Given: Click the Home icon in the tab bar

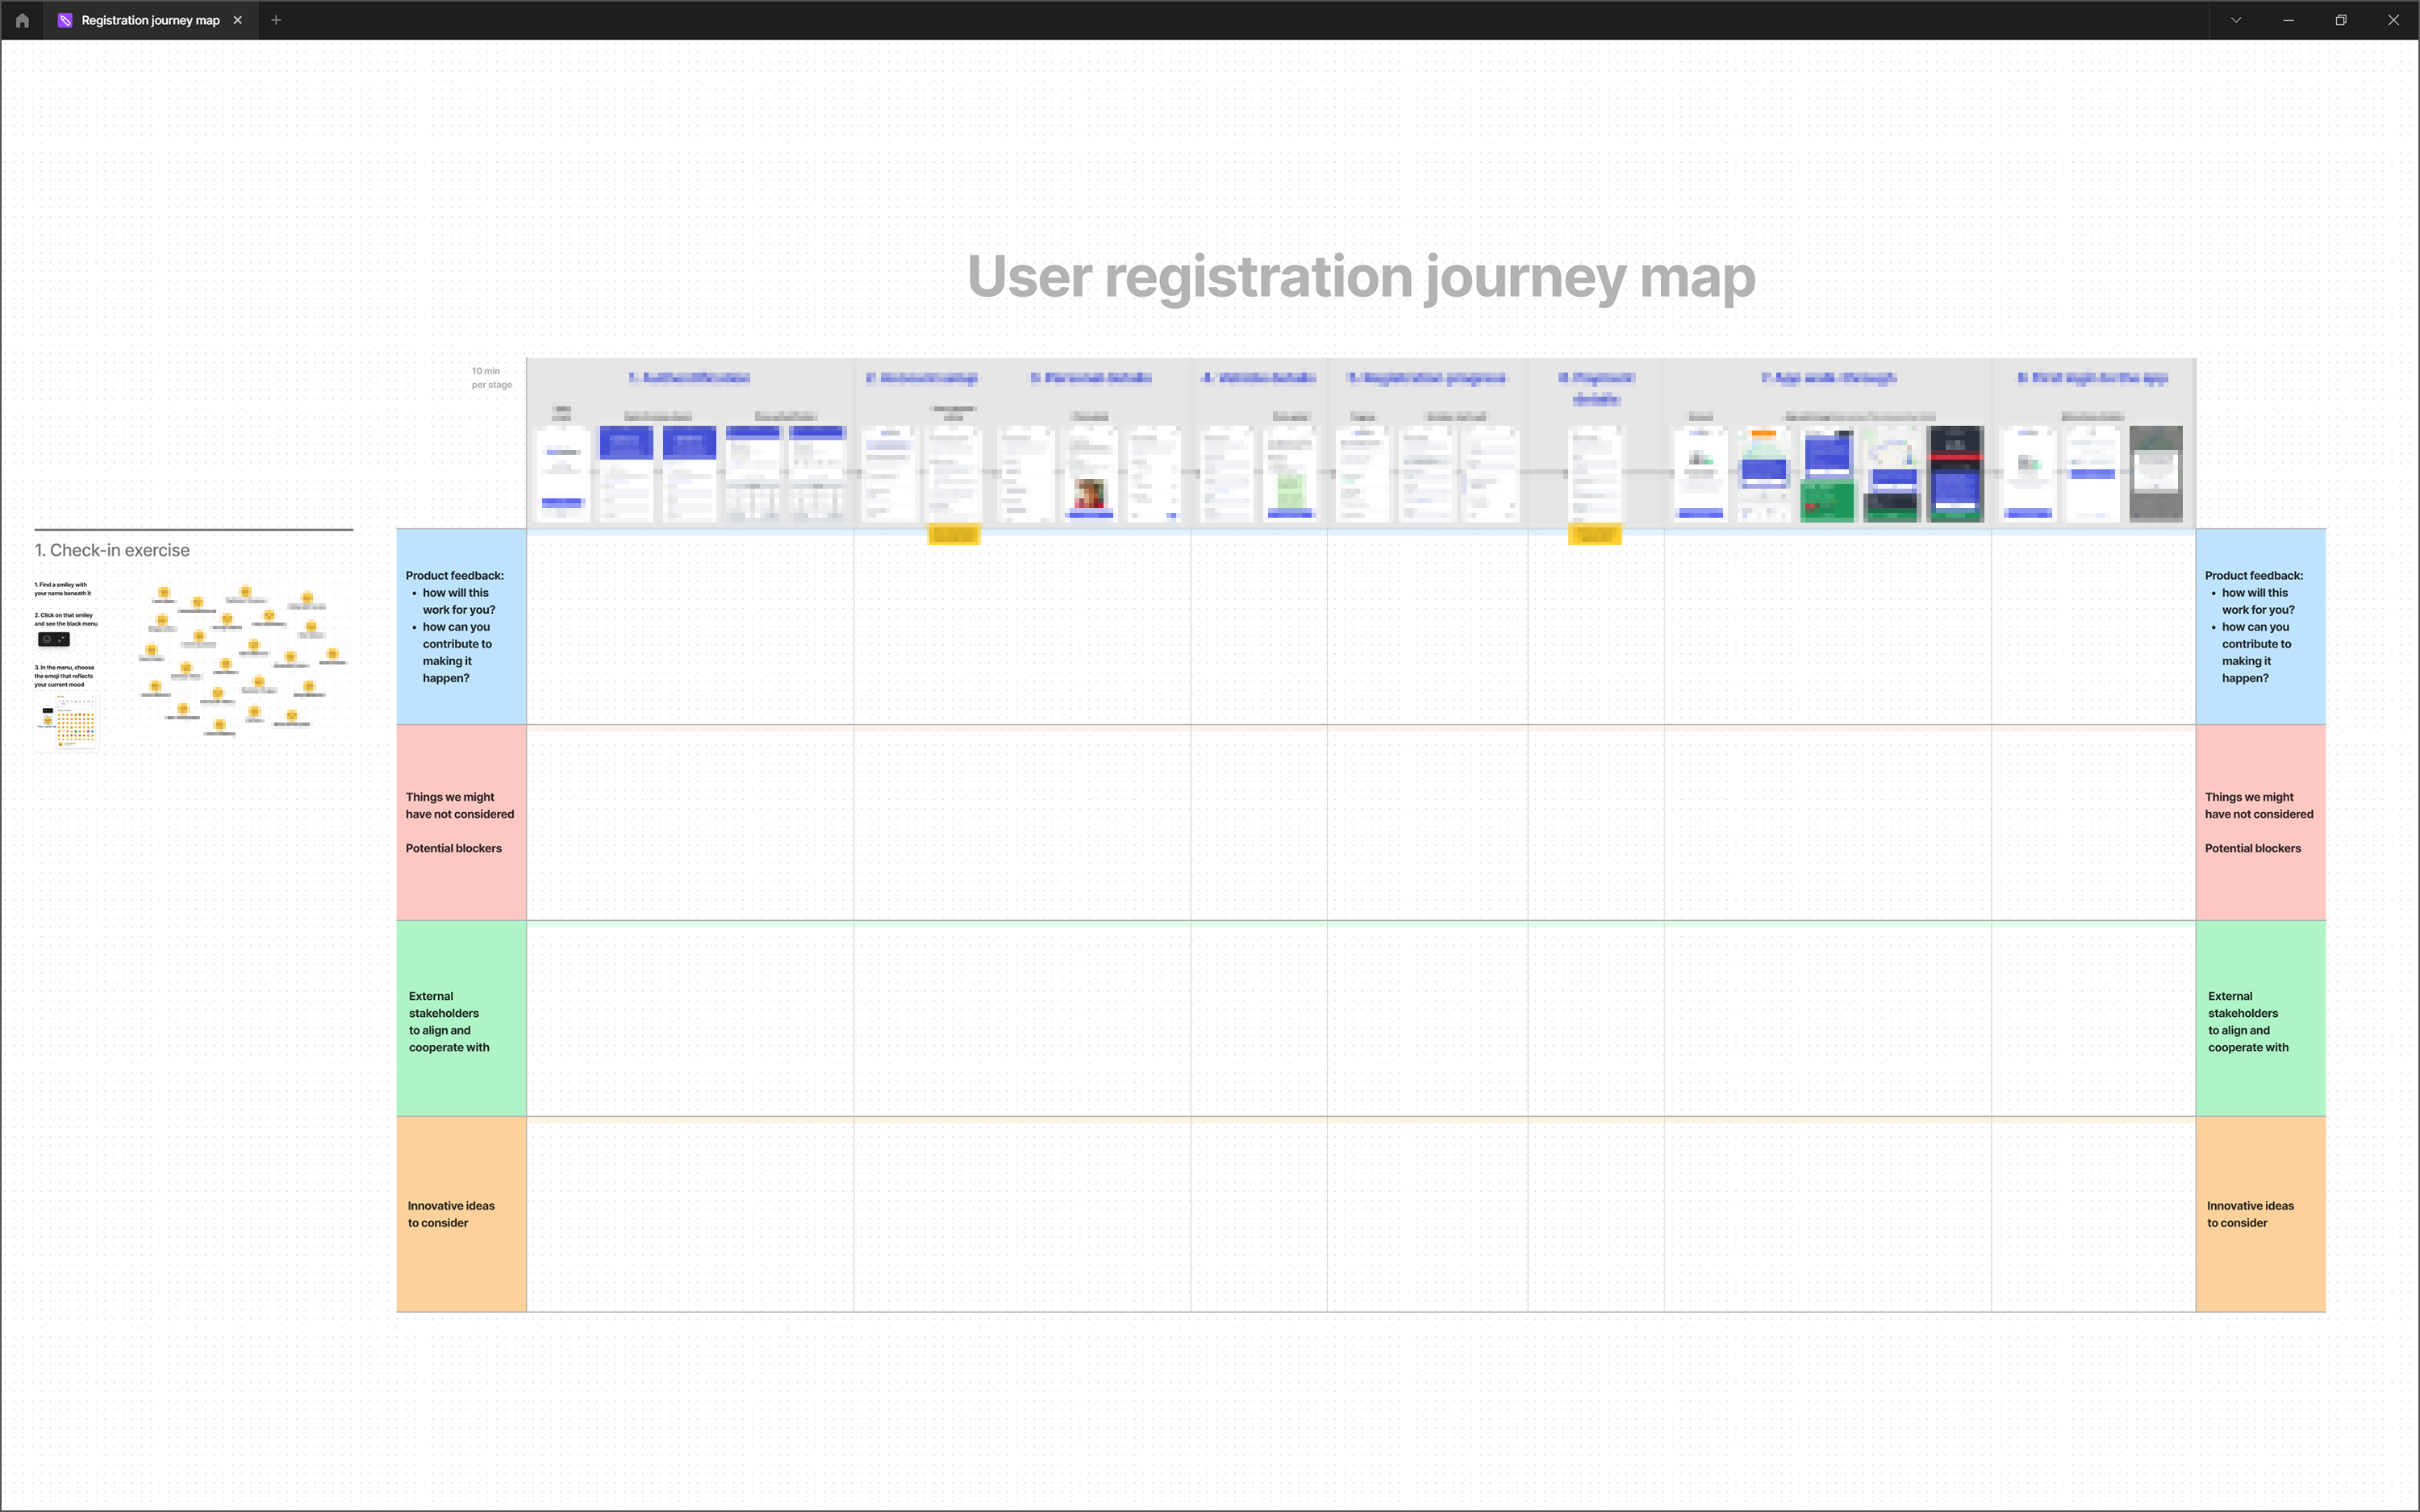Looking at the screenshot, I should click(22, 20).
